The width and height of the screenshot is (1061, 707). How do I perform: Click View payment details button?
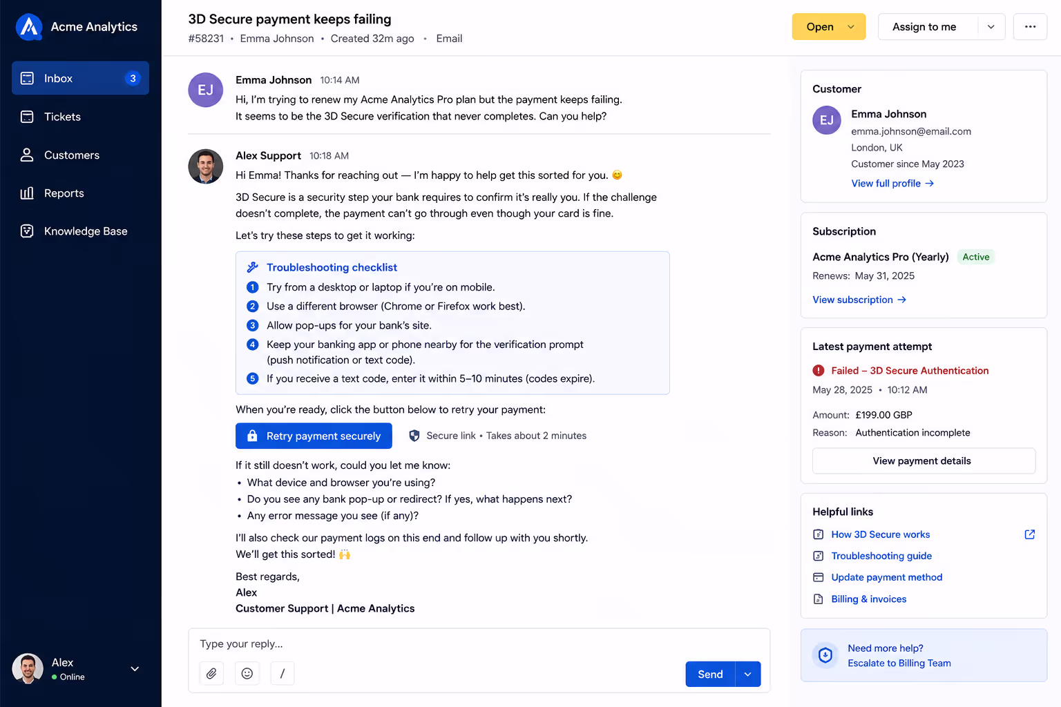click(924, 461)
